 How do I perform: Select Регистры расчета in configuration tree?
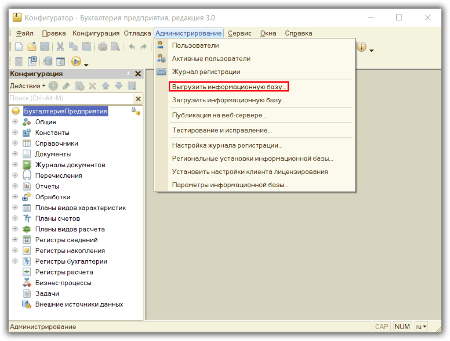pos(64,272)
